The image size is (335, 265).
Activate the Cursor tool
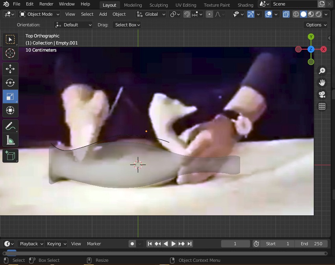pos(10,53)
